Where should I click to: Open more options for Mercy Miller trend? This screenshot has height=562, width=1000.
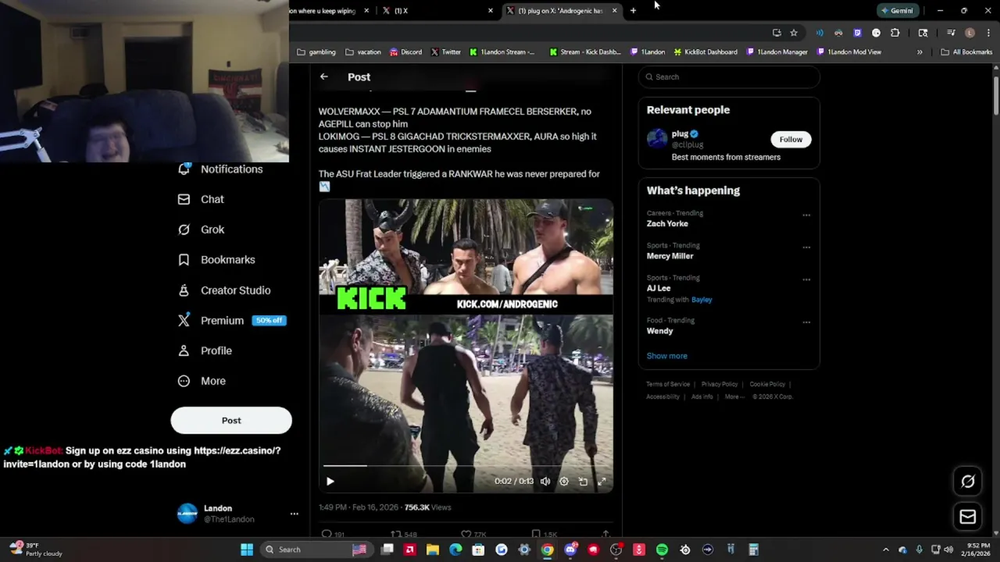pos(806,247)
